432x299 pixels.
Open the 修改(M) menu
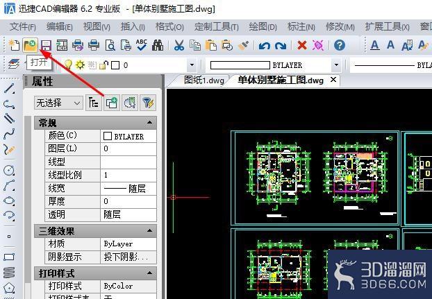pos(340,27)
